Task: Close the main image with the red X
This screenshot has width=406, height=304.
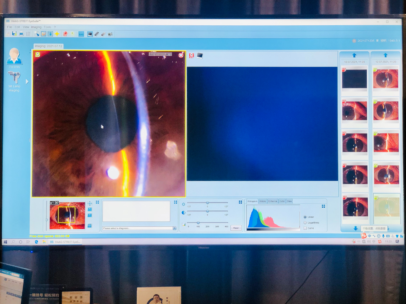Action: coord(181,55)
